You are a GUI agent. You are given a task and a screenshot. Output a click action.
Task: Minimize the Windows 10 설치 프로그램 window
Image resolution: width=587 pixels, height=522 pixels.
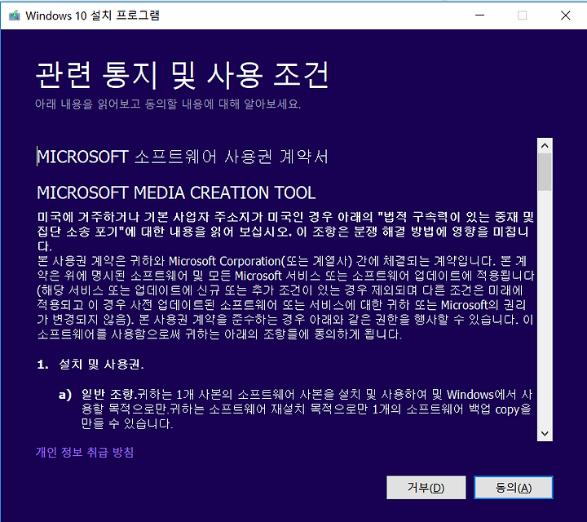[x=479, y=15]
